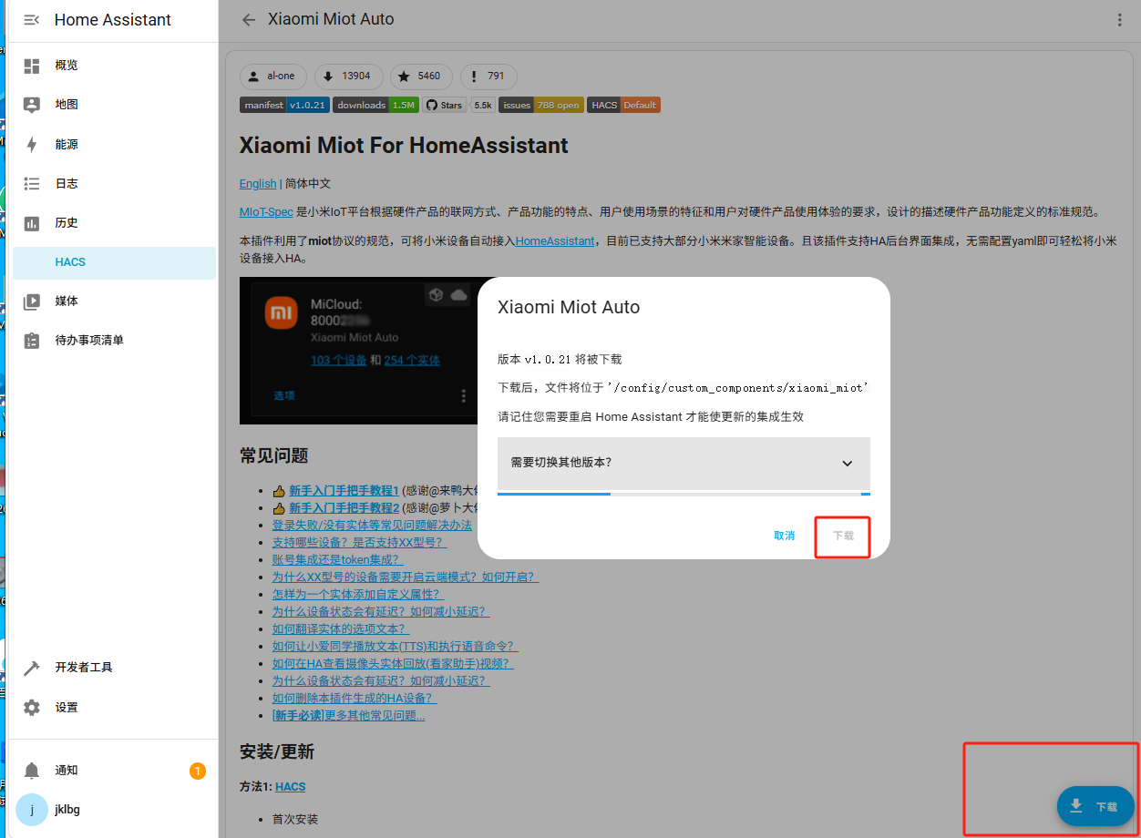Viewport: 1141px width, 838px height.
Task: Open 支持哪些设备？是否支持XX型号？ link
Action: pos(359,543)
